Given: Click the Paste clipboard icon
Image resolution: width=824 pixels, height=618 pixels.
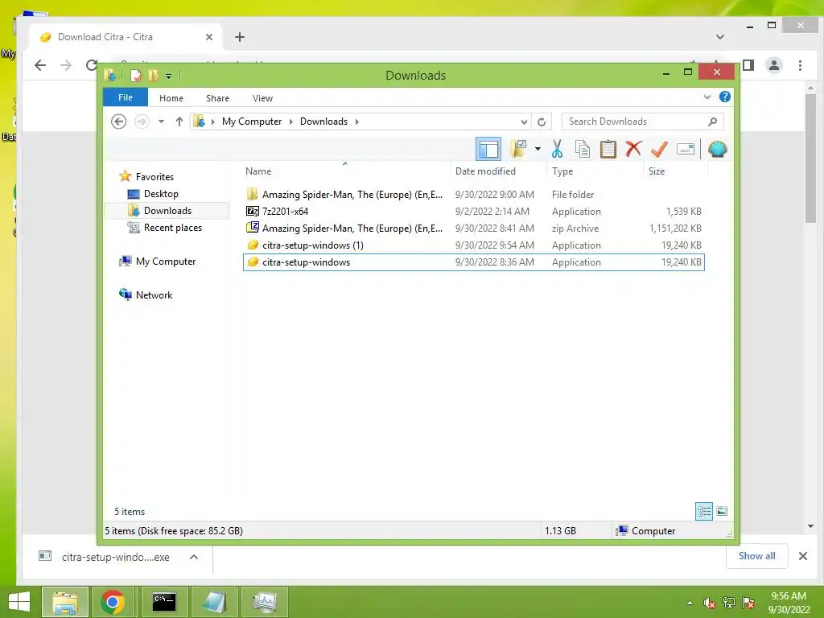Looking at the screenshot, I should [608, 149].
